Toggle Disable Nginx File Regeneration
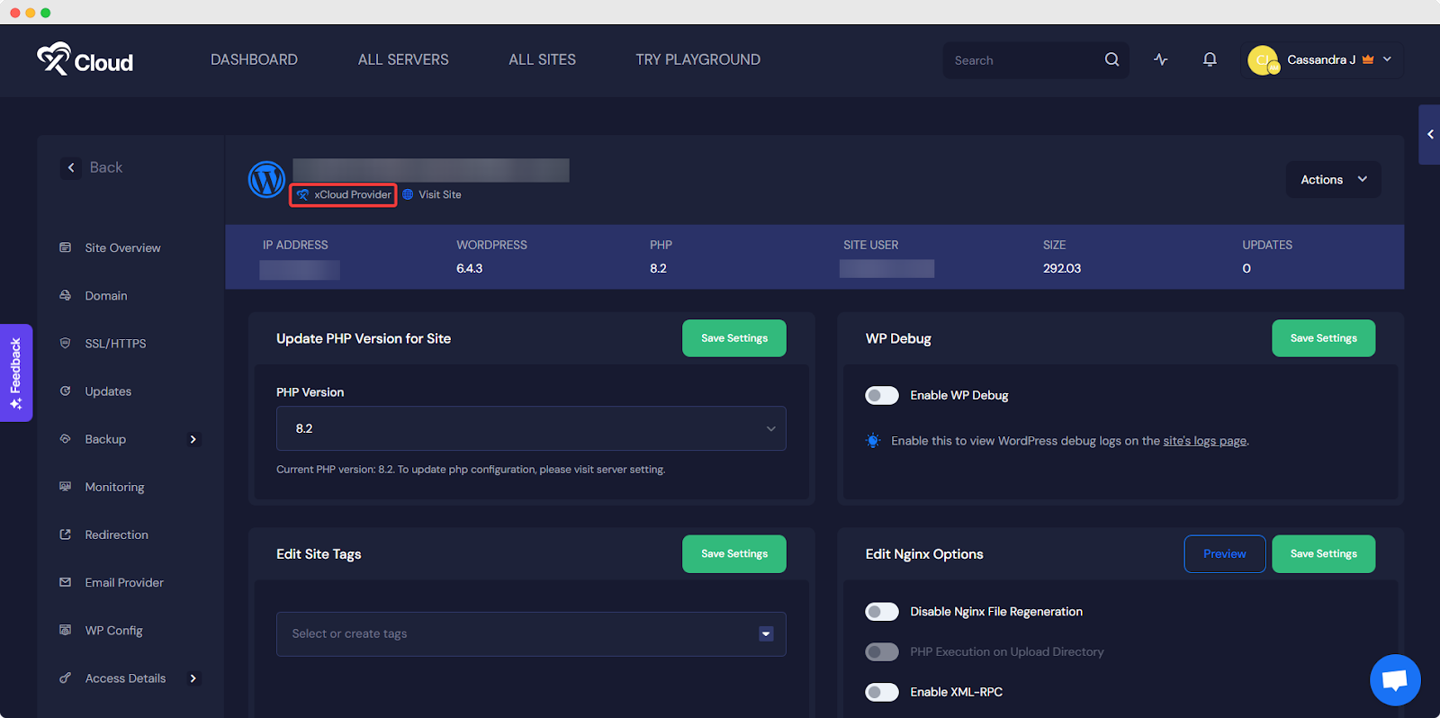Viewport: 1440px width, 718px height. tap(881, 612)
